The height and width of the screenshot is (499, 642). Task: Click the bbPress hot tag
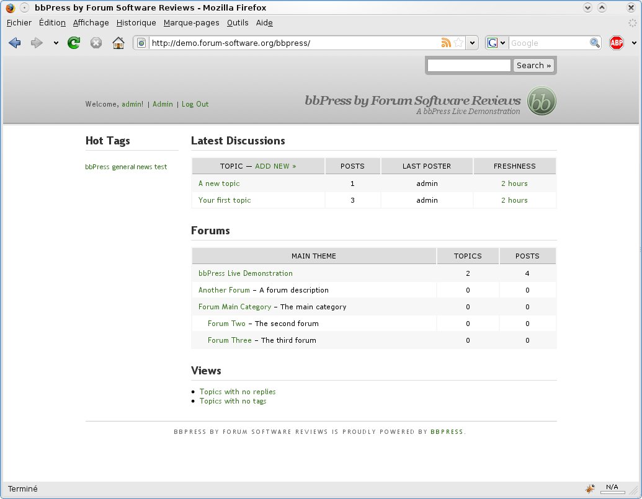coord(97,167)
